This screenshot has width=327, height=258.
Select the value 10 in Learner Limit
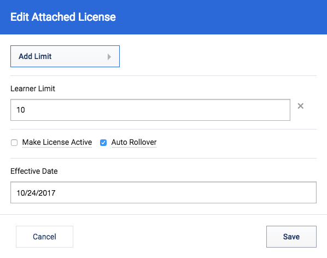click(21, 110)
